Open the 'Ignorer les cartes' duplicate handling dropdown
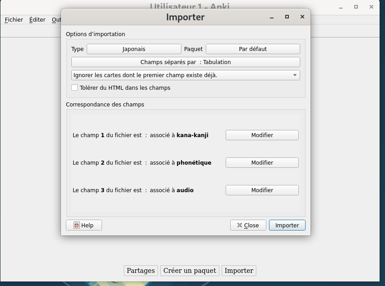 pyautogui.click(x=186, y=75)
